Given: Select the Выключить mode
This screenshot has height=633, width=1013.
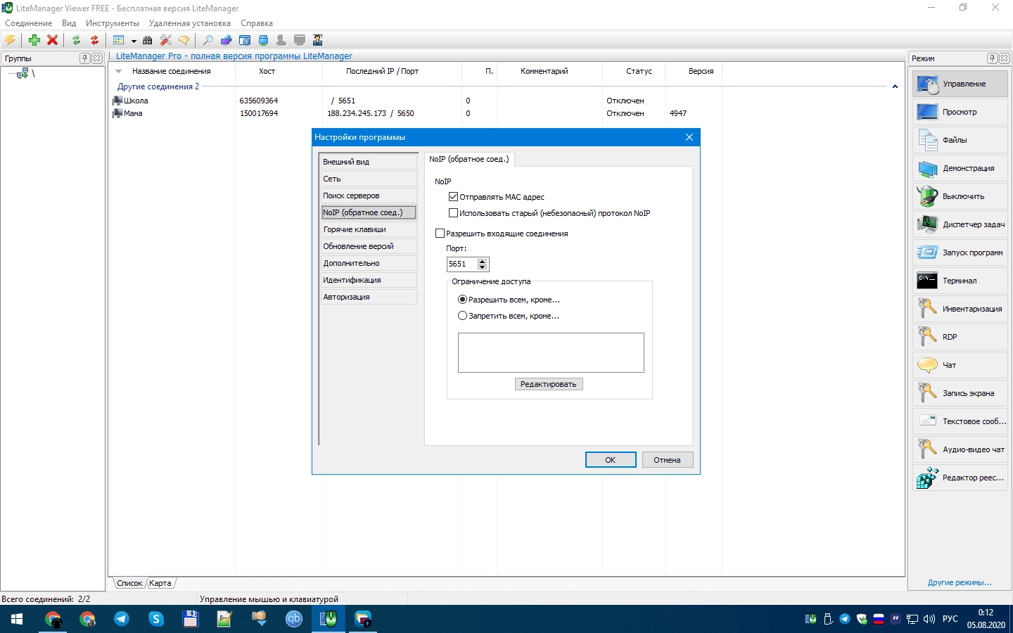Looking at the screenshot, I should pyautogui.click(x=960, y=196).
